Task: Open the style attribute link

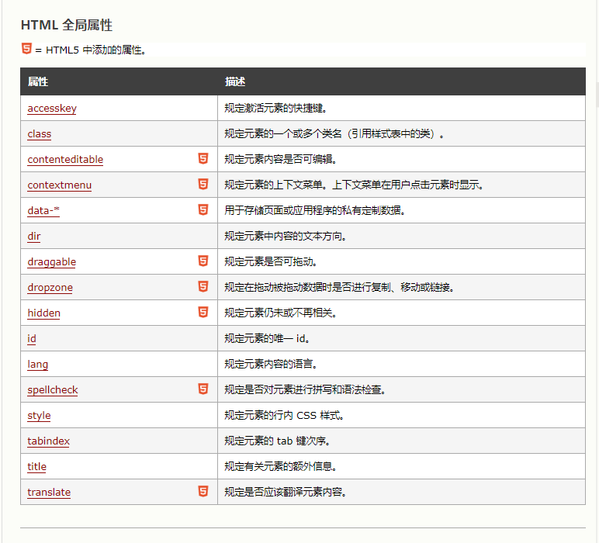Action: pos(39,416)
